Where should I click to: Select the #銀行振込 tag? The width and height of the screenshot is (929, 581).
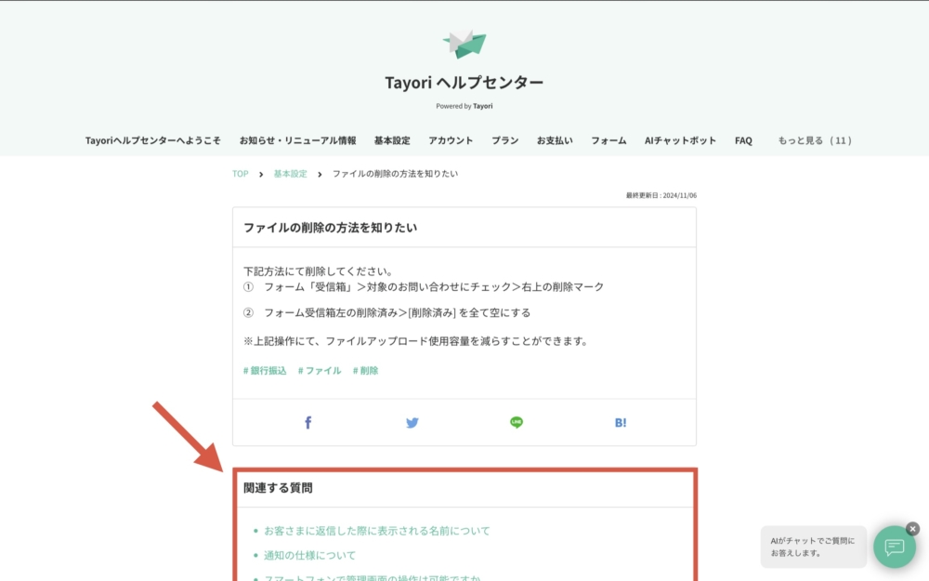point(265,371)
